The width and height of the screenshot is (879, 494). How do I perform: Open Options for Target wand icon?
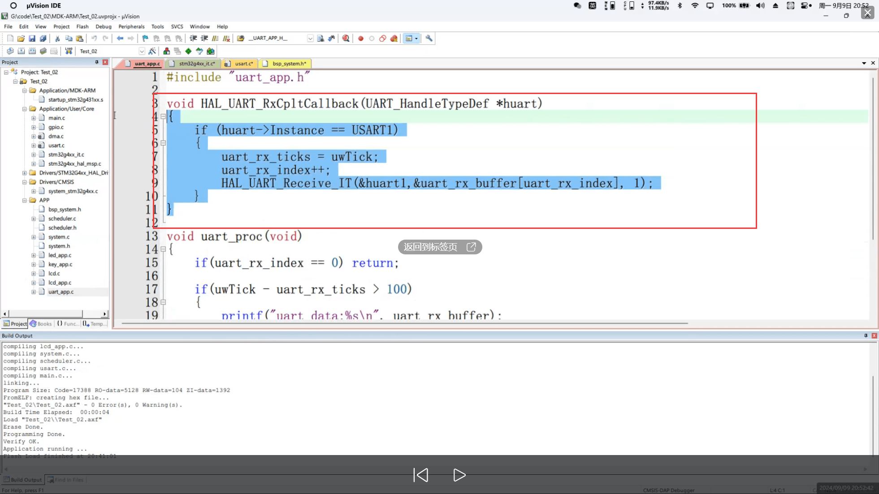152,51
